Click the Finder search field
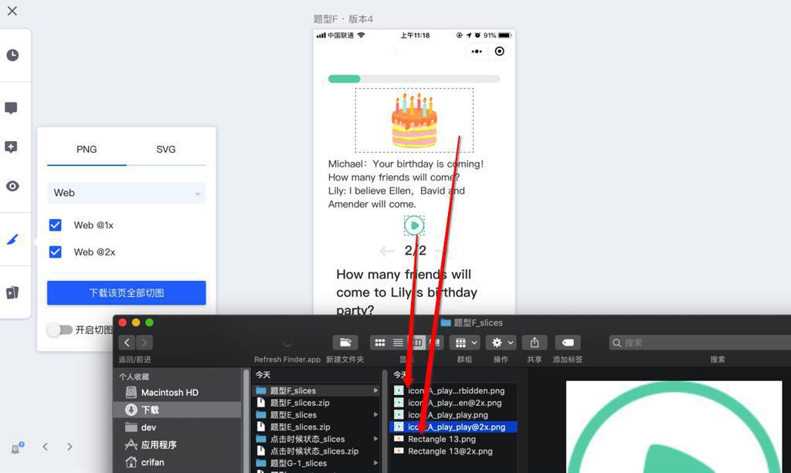This screenshot has width=791, height=473. coord(700,343)
